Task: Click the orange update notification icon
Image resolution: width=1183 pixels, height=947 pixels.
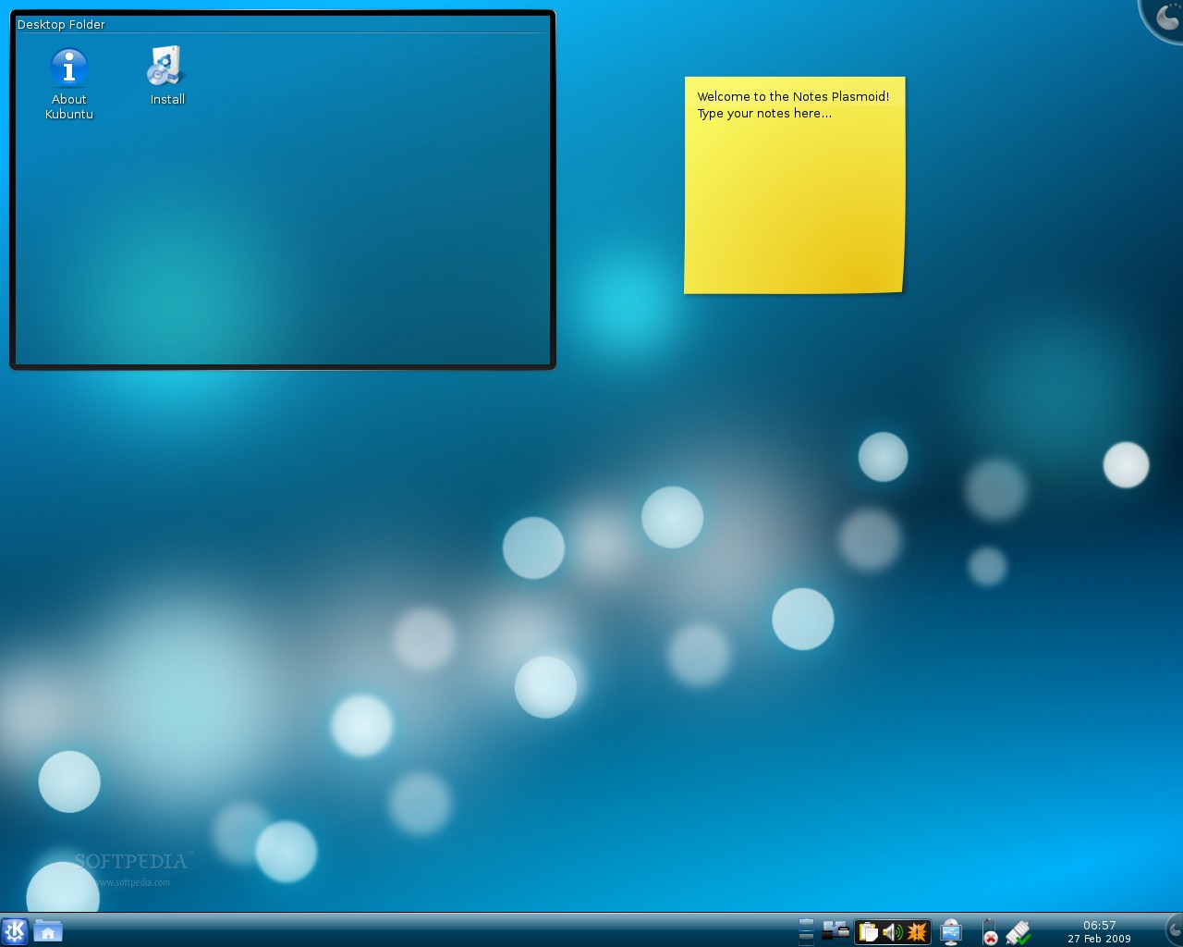Action: point(917,932)
